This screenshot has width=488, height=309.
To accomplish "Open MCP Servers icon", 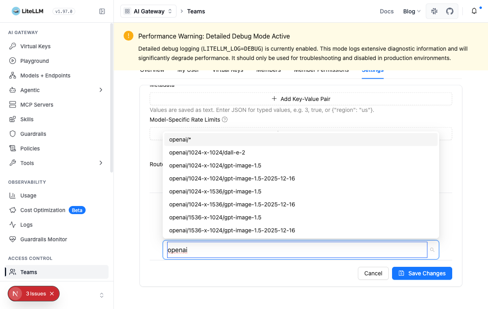I will point(13,105).
